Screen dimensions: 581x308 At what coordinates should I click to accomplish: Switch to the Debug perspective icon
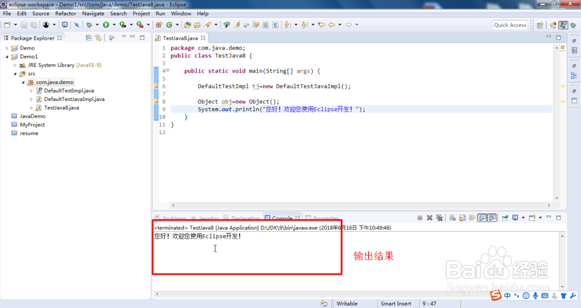(573, 25)
